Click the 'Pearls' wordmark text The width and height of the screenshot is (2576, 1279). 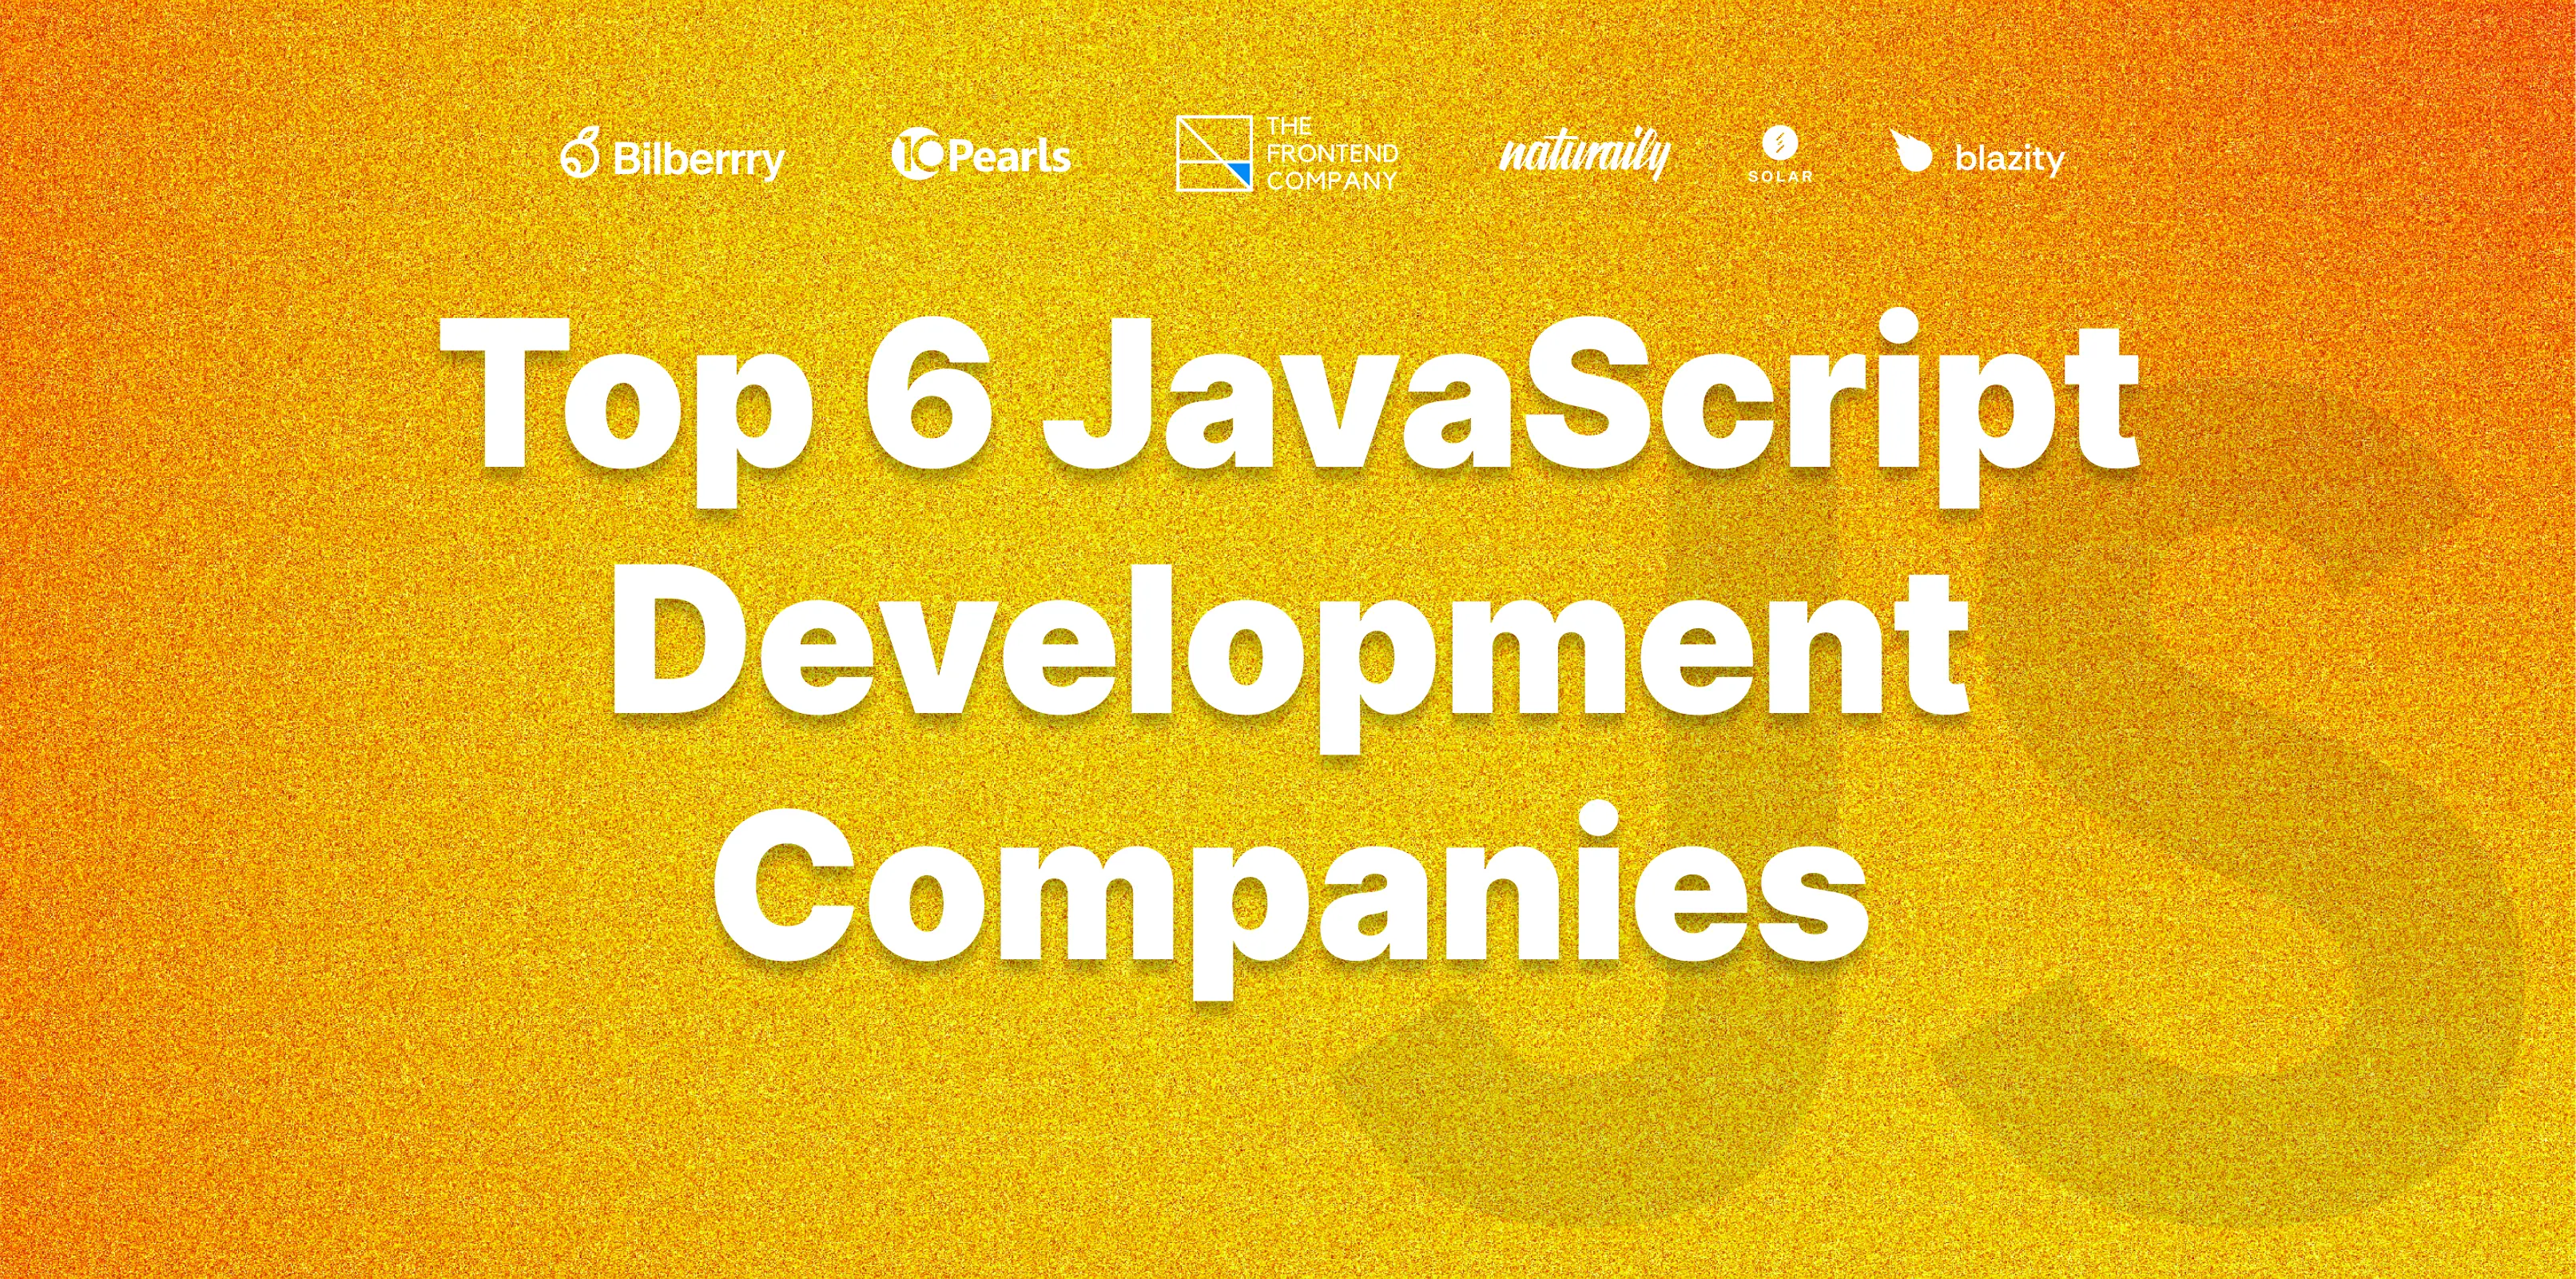(1008, 156)
